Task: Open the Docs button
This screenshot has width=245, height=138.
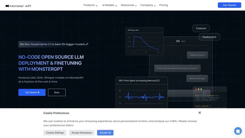Action: point(57,93)
